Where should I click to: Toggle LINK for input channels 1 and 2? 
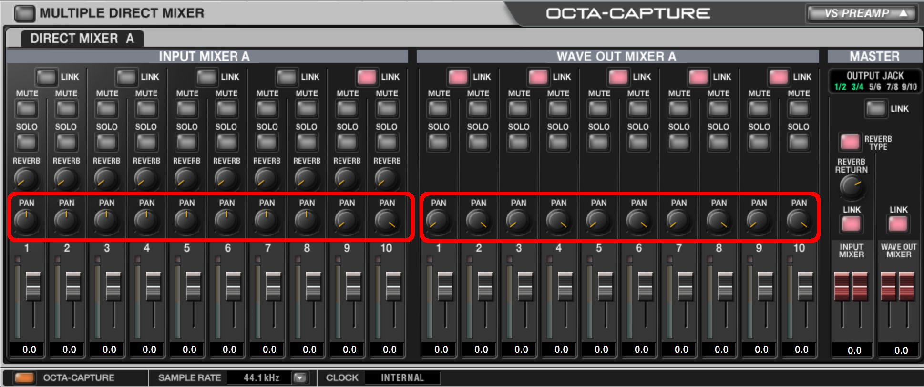pos(47,77)
